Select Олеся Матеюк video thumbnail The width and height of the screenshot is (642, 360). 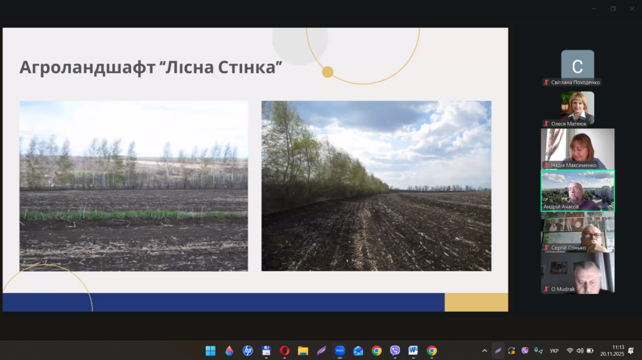coord(577,107)
